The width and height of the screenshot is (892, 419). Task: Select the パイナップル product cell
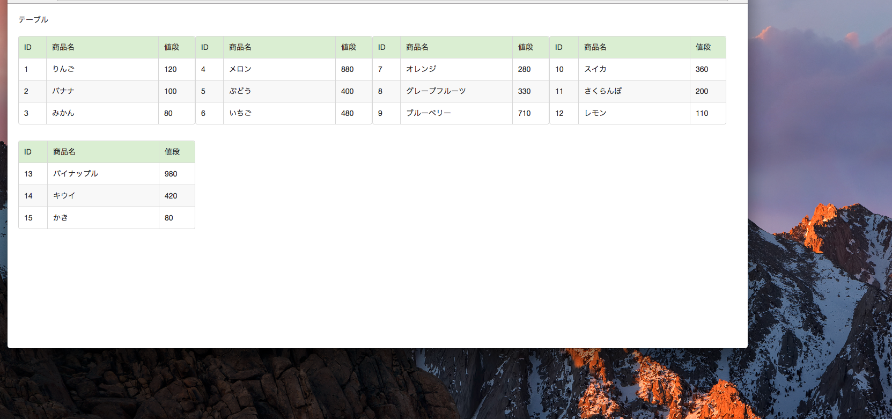pyautogui.click(x=104, y=174)
